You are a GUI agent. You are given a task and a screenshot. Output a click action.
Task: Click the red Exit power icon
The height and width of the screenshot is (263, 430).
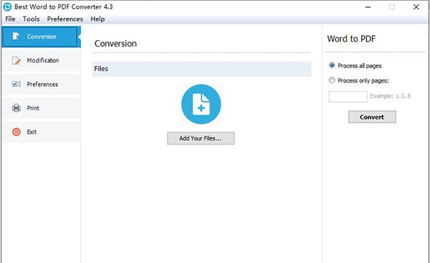click(16, 132)
